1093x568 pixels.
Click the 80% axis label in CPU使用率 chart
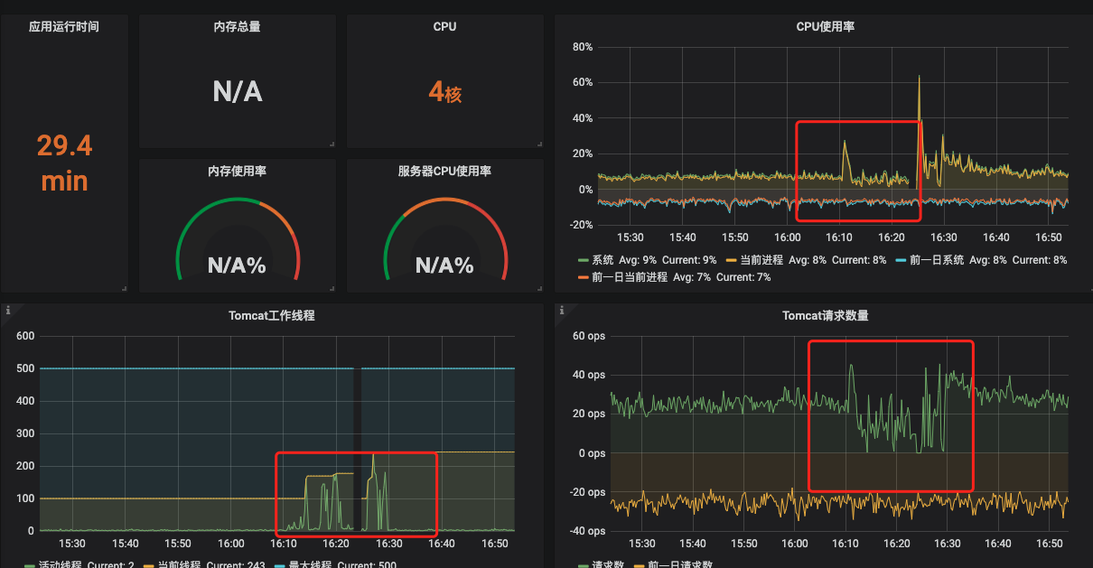click(583, 47)
